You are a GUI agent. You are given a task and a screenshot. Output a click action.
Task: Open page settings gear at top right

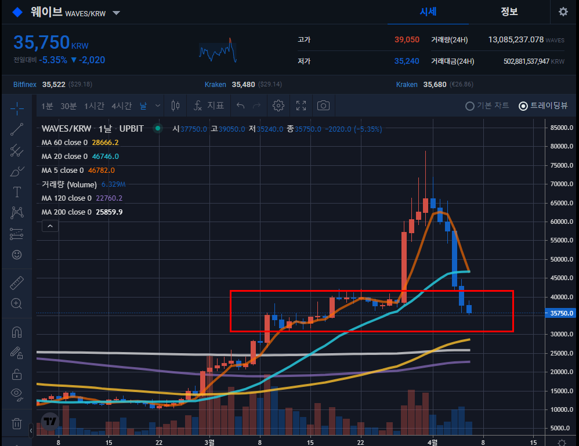click(x=563, y=12)
